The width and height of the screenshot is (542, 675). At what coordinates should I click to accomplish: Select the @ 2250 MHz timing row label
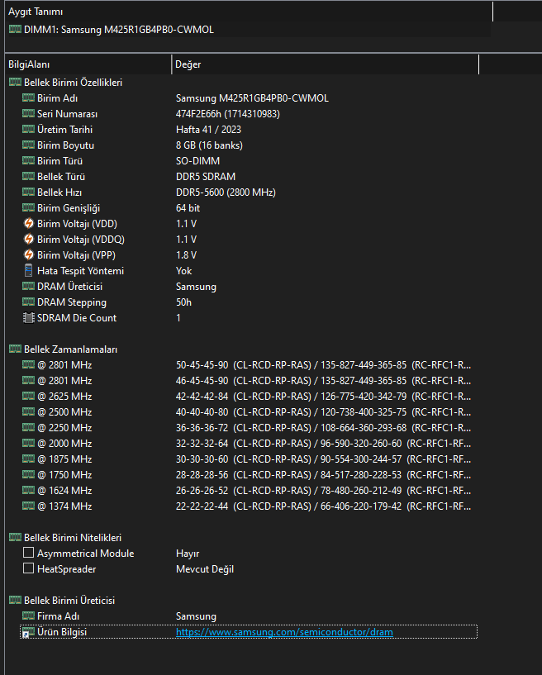64,428
